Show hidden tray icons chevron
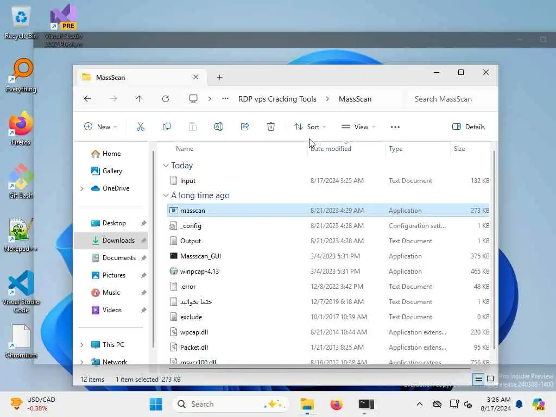 pos(420,404)
